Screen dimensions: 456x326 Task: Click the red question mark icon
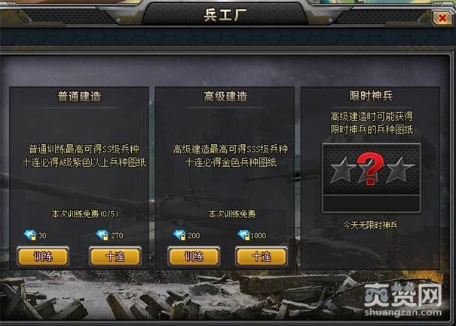click(x=370, y=168)
